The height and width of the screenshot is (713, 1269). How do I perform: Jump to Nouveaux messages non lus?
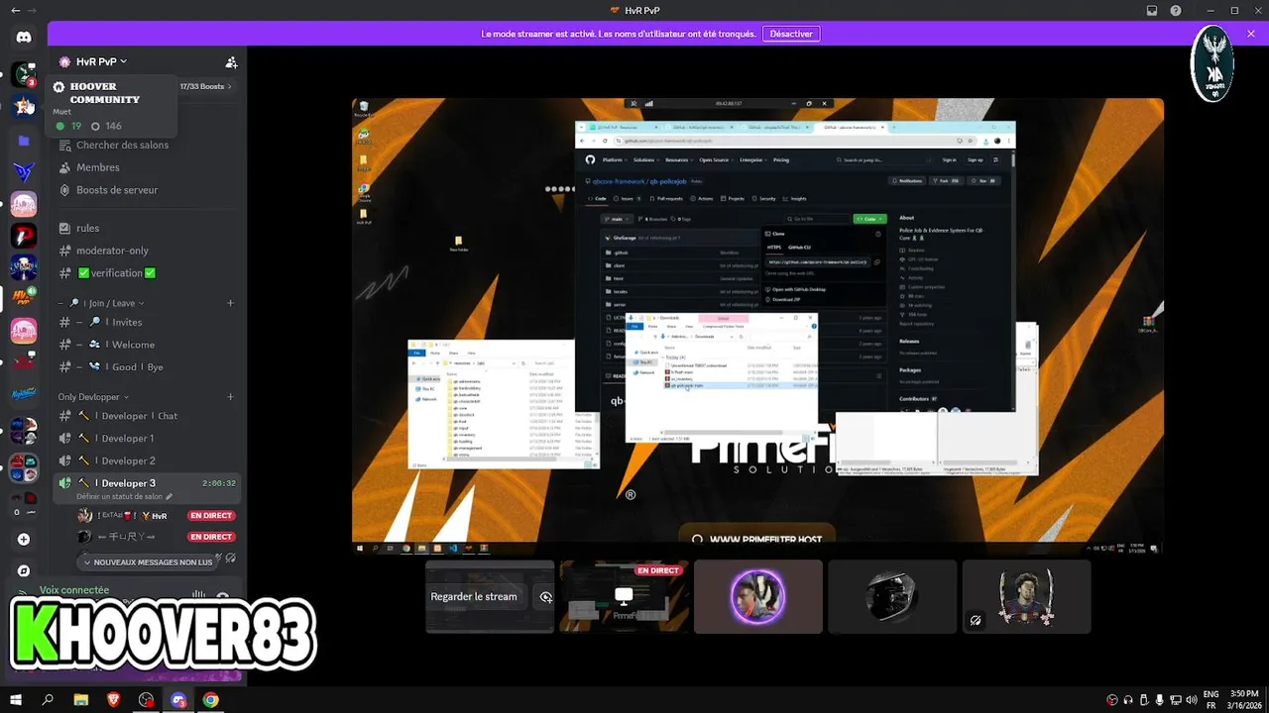[x=148, y=562]
